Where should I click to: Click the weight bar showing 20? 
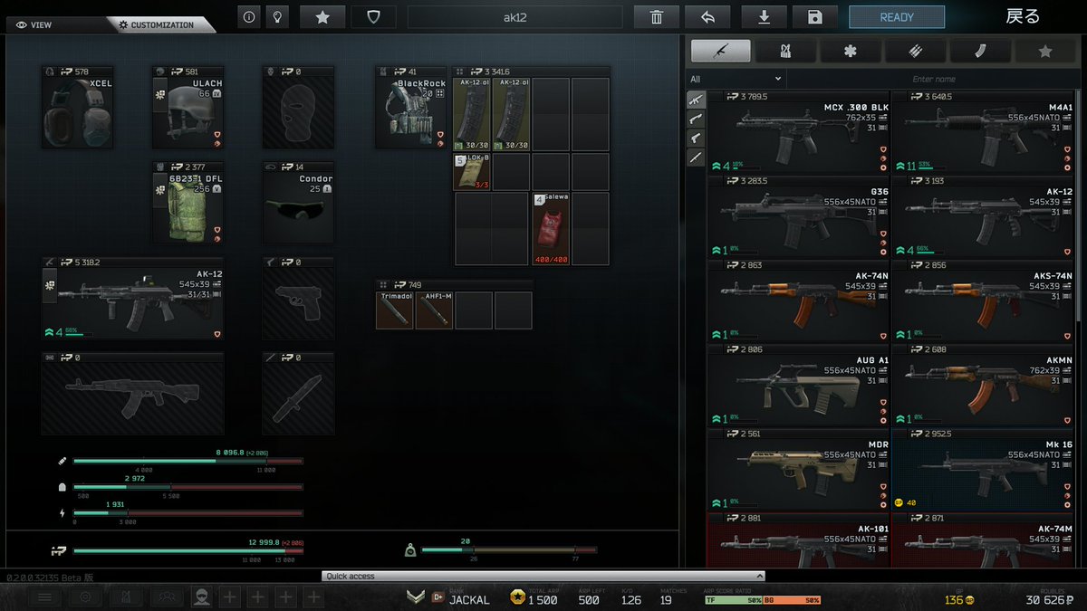509,550
